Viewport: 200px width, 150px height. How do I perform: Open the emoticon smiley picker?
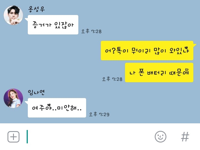tap(161, 137)
